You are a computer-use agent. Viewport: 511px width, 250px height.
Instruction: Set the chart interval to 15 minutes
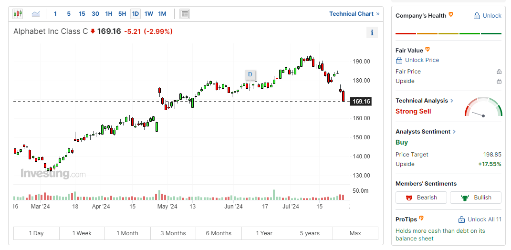point(82,14)
